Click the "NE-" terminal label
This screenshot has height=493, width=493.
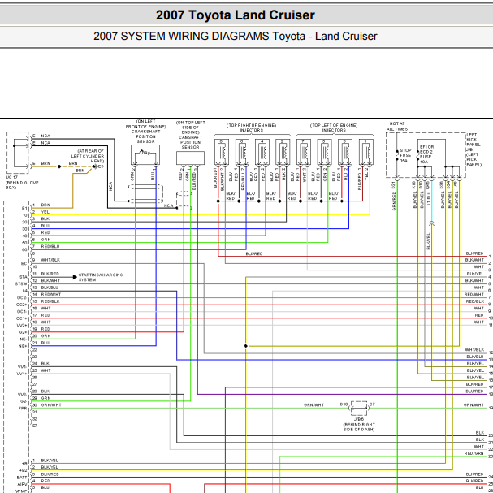coord(24,339)
